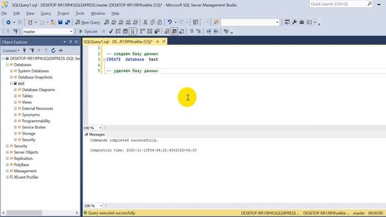The image size is (386, 217).
Task: Collapse the test database node
Action: pos(11,83)
